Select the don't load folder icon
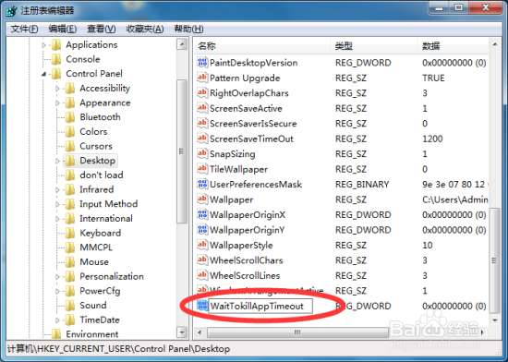Viewport: 508px width, 362px height. [x=70, y=175]
